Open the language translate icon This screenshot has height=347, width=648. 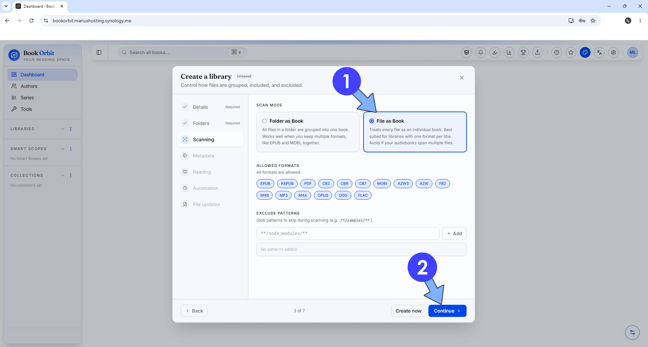[599, 52]
